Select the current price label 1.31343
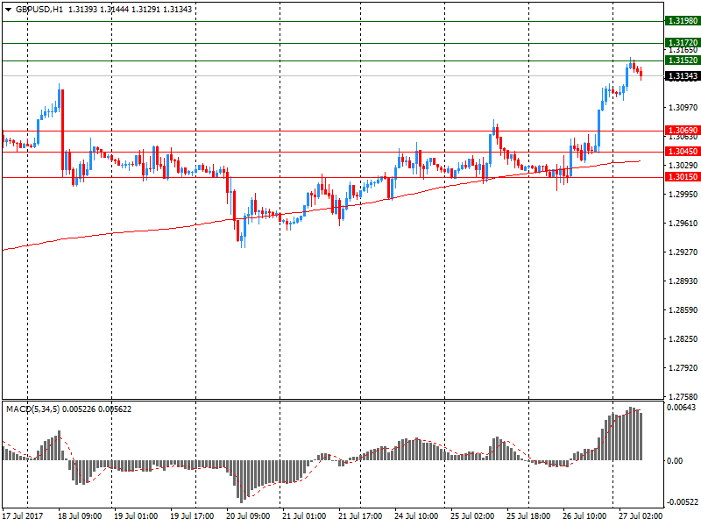The width and height of the screenshot is (701, 526). (683, 76)
